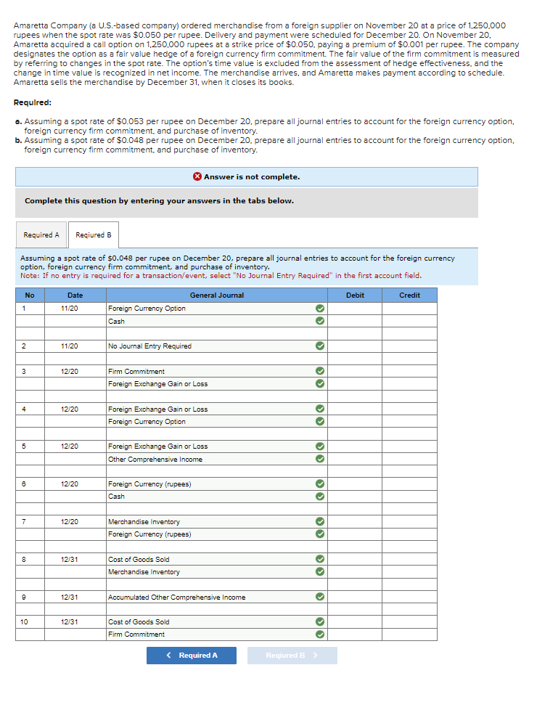Click the blue Required A navigation button

(192, 656)
